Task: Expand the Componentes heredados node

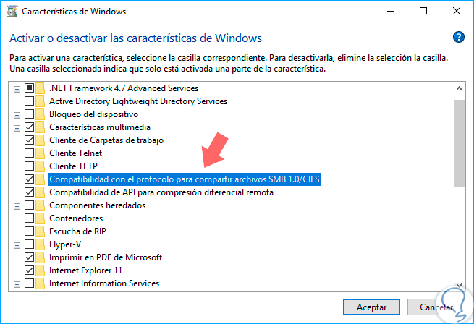Action: tap(17, 205)
